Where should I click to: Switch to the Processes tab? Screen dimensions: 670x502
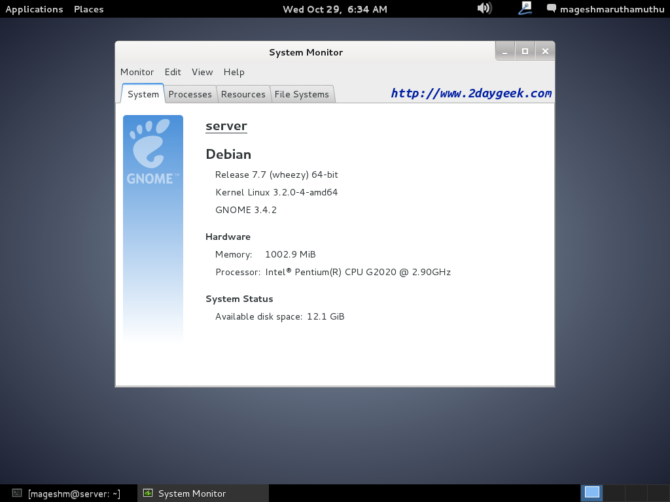click(x=190, y=94)
